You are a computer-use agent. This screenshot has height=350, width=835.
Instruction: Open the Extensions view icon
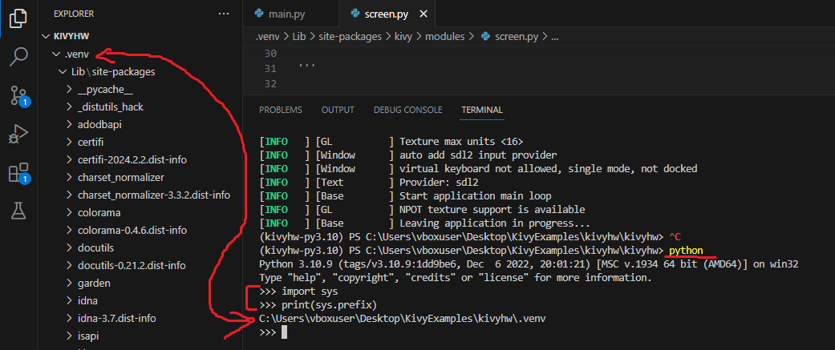point(18,174)
